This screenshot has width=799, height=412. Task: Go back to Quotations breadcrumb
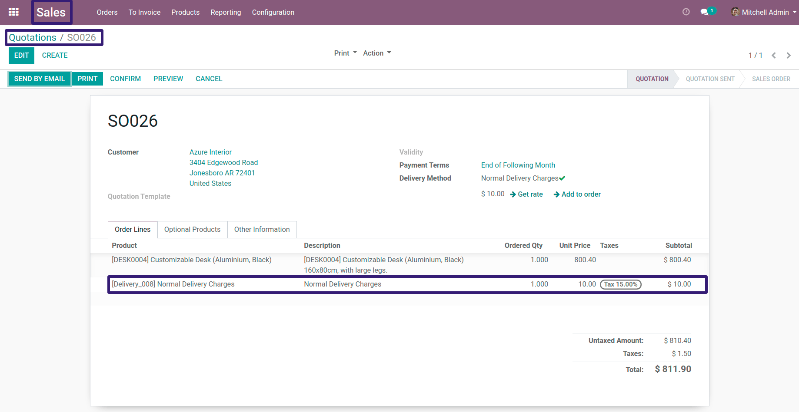[x=33, y=37]
